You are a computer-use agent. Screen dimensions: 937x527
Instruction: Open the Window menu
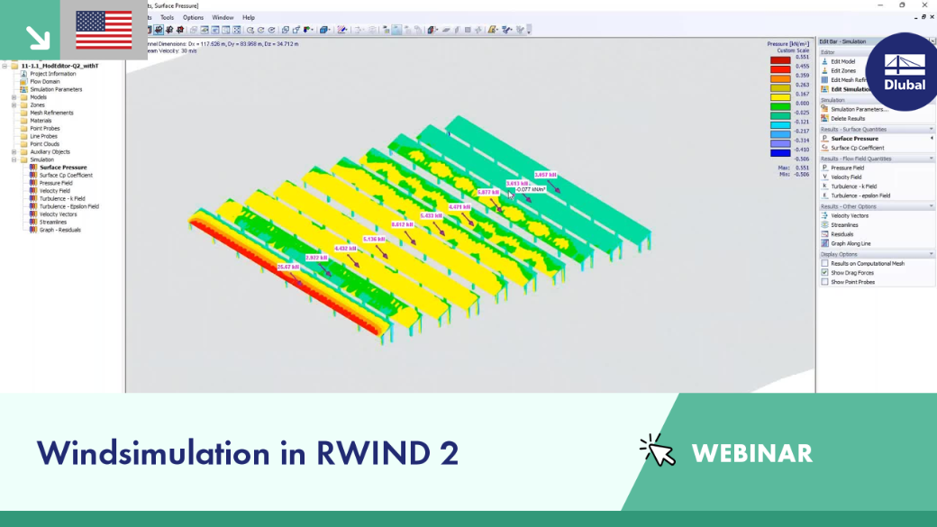click(223, 18)
